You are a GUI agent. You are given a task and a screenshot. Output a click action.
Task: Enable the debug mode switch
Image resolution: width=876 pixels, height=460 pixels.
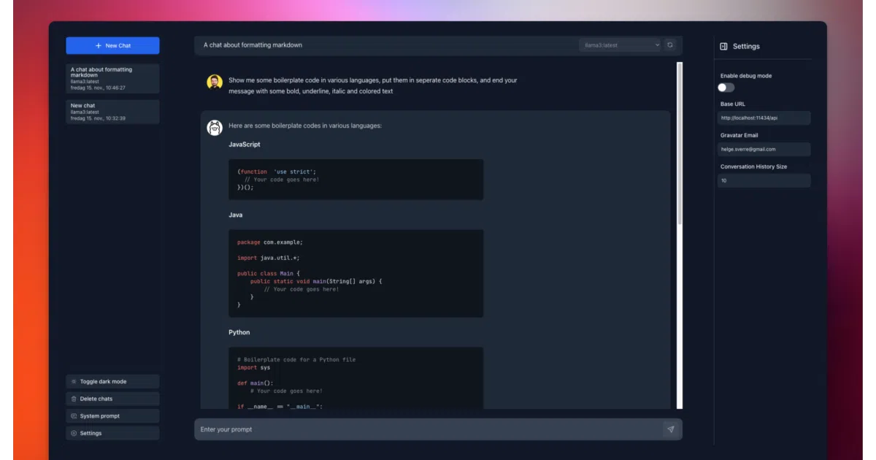pos(726,88)
